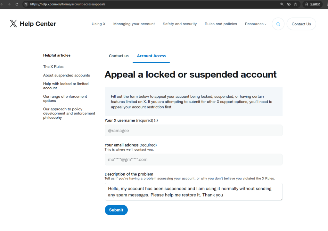Image resolution: width=328 pixels, height=231 pixels.
Task: Expand the Resources dropdown menu
Action: (256, 24)
